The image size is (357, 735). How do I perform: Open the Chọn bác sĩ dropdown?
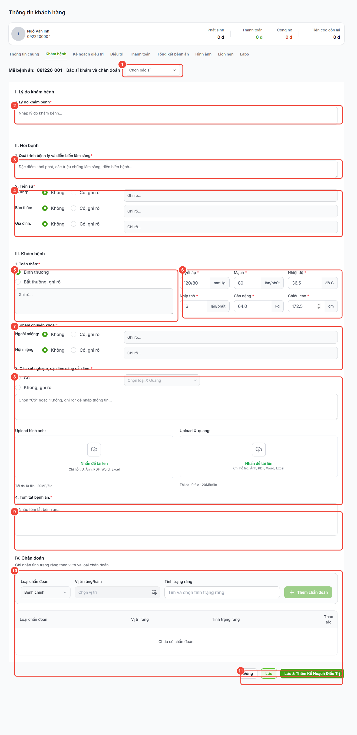click(x=153, y=70)
